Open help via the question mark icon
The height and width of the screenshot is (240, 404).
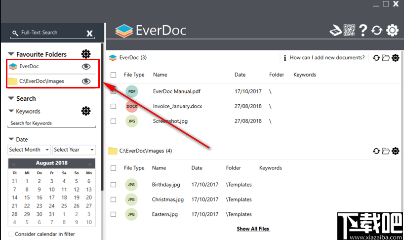363,31
